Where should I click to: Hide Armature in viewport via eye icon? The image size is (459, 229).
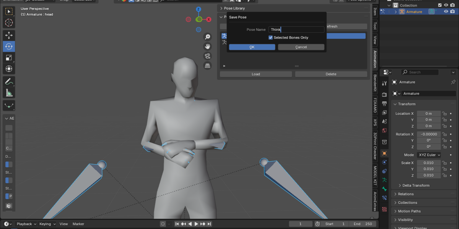coord(446,11)
